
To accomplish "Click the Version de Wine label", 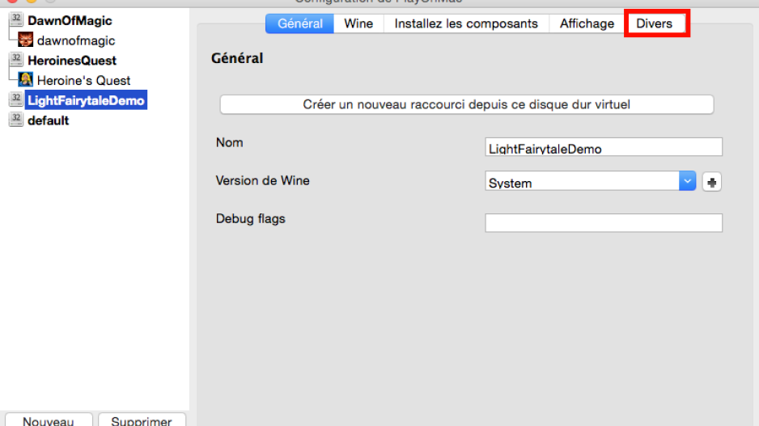I will tap(262, 180).
